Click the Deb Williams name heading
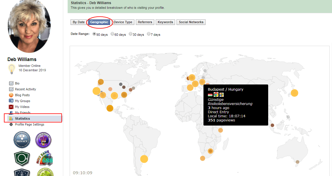Viewport: 332px width, 176px height. click(x=22, y=59)
